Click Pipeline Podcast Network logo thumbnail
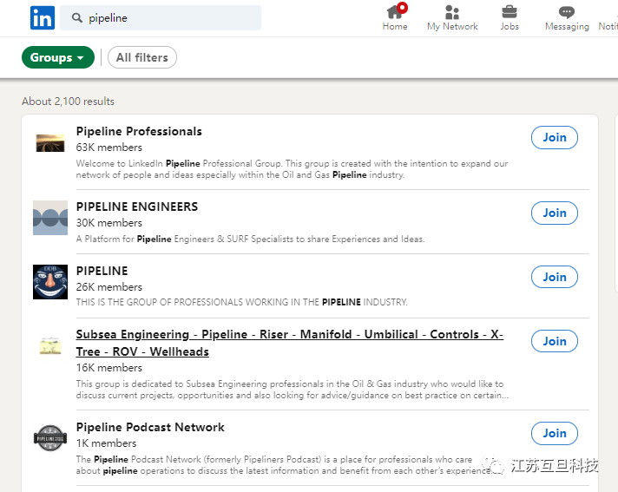The height and width of the screenshot is (492, 618). pos(50,438)
